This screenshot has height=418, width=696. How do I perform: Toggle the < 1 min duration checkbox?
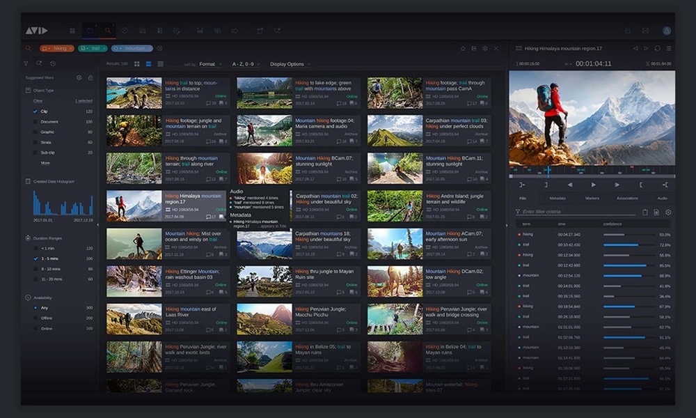[35, 248]
